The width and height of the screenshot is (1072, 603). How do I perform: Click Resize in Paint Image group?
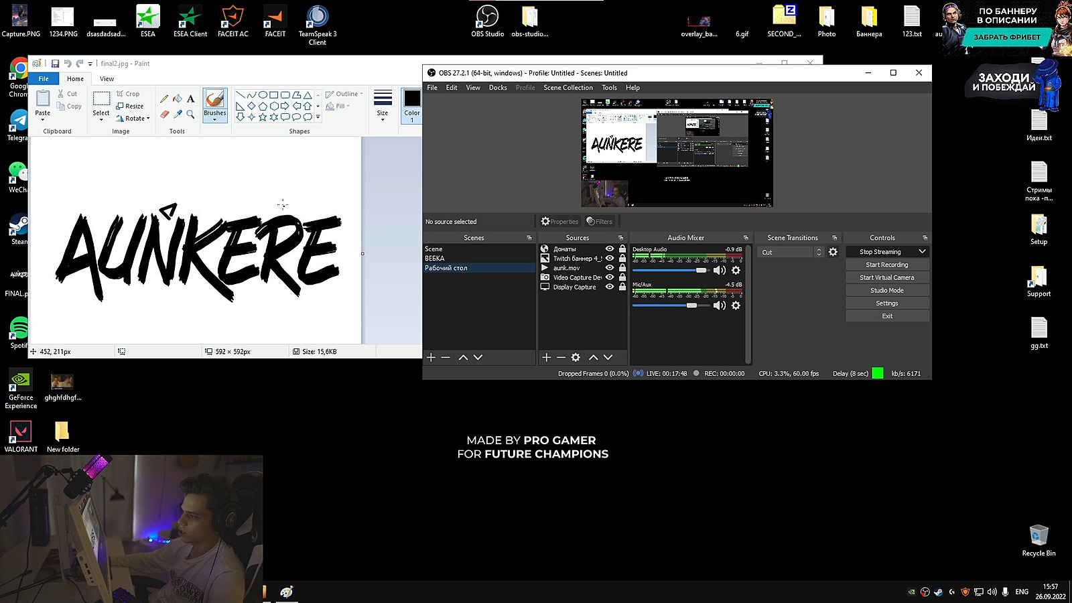click(x=129, y=106)
